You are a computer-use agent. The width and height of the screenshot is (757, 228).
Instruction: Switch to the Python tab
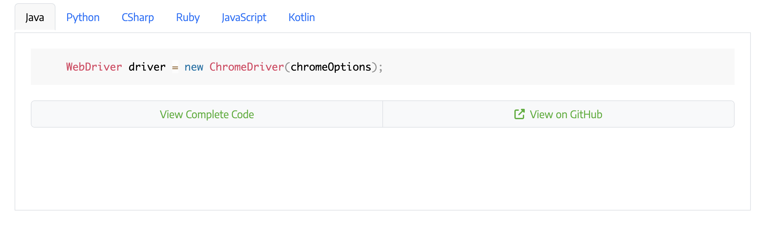pyautogui.click(x=83, y=17)
